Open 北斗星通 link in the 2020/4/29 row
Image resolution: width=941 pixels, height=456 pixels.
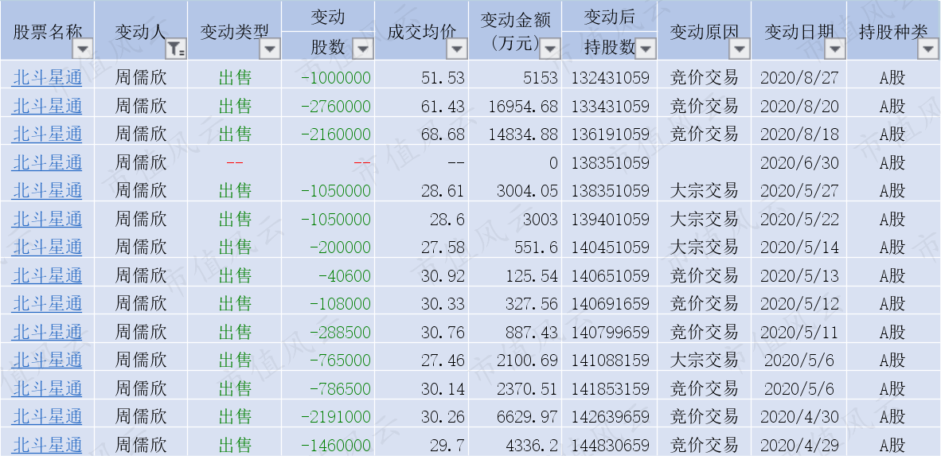click(x=47, y=445)
